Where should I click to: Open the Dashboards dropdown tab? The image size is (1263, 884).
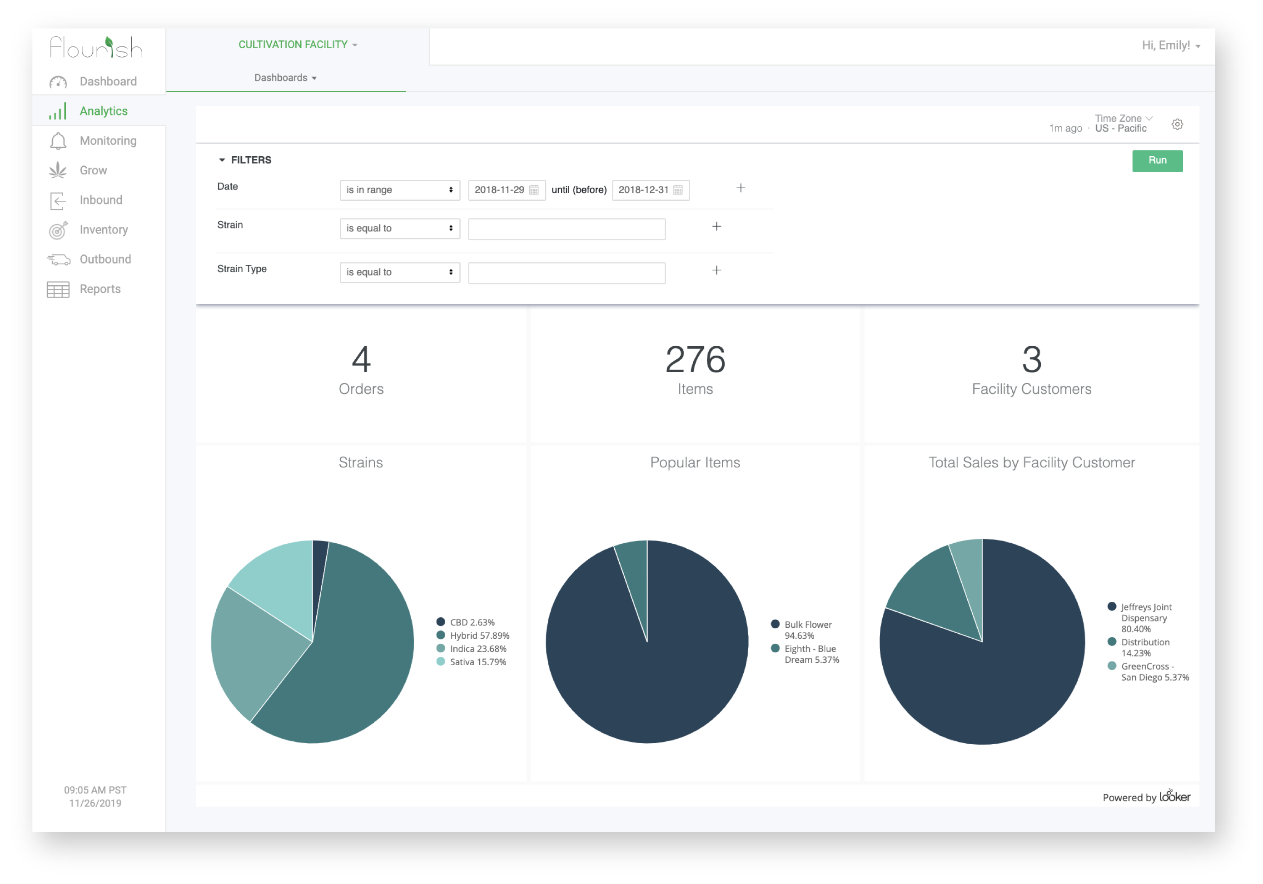pos(285,78)
